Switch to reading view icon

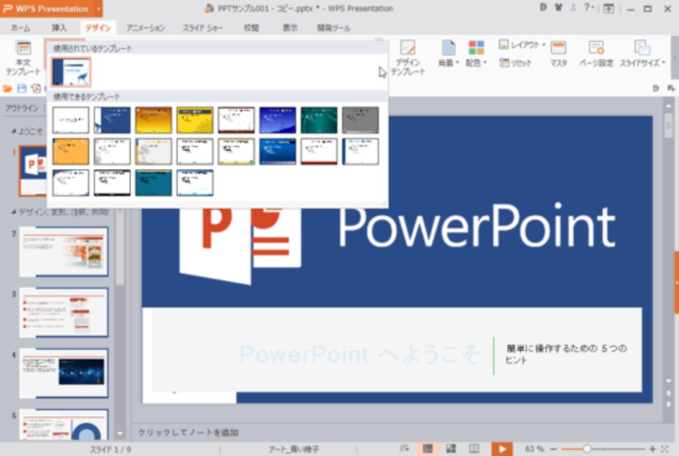click(x=475, y=449)
